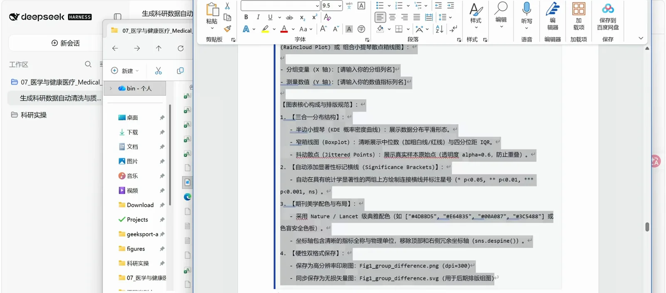Toggle strikethrough formatting
Screen dimensions: 666x293
click(x=290, y=17)
